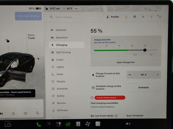Click Set Limit at this location link
The image size is (173, 129).
click(105, 42)
